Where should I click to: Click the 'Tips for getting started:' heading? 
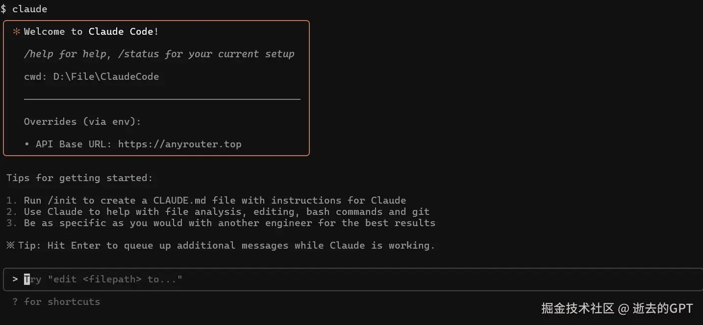click(x=79, y=178)
